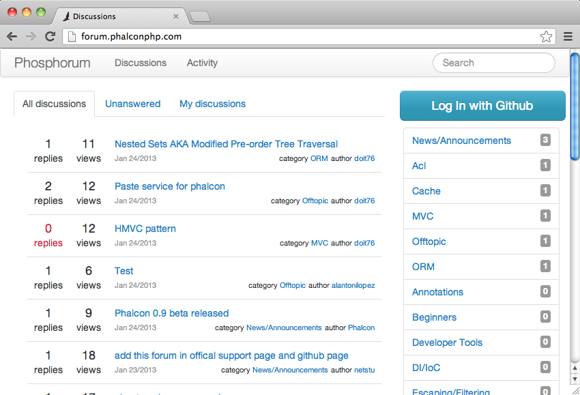The height and width of the screenshot is (395, 580).
Task: Switch to the Unanswered tab
Action: click(x=132, y=104)
